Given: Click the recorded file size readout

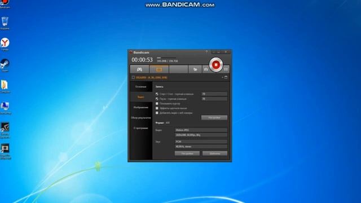Looking at the screenshot, I should click(x=167, y=61).
